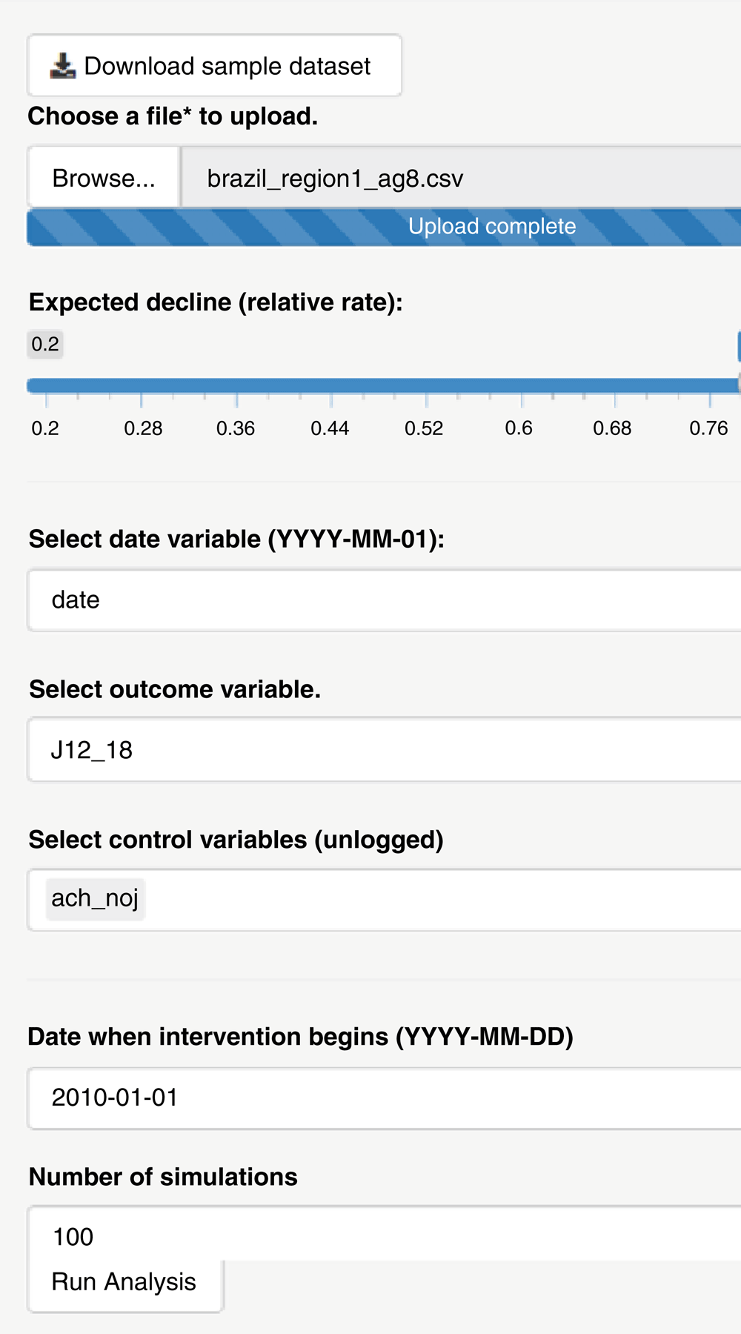Expand the outcome variable J12_18 dropdown

[384, 750]
